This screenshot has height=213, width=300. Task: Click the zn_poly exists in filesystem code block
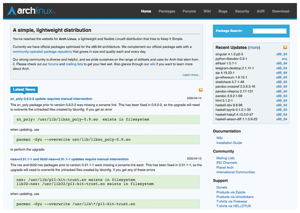coord(106,120)
